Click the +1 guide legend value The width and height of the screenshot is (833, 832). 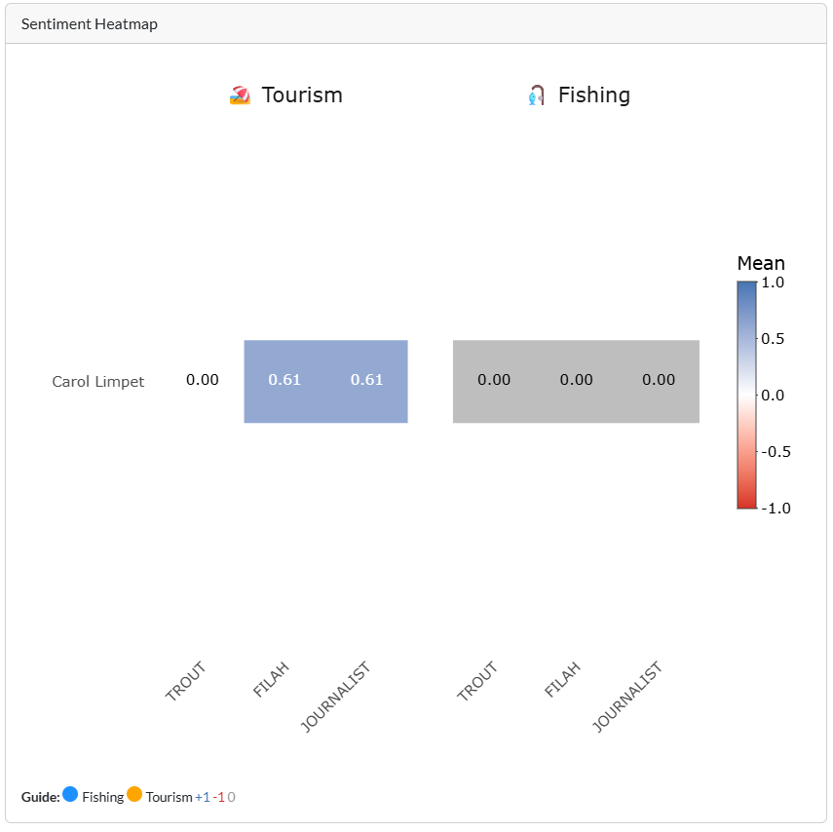[x=203, y=797]
